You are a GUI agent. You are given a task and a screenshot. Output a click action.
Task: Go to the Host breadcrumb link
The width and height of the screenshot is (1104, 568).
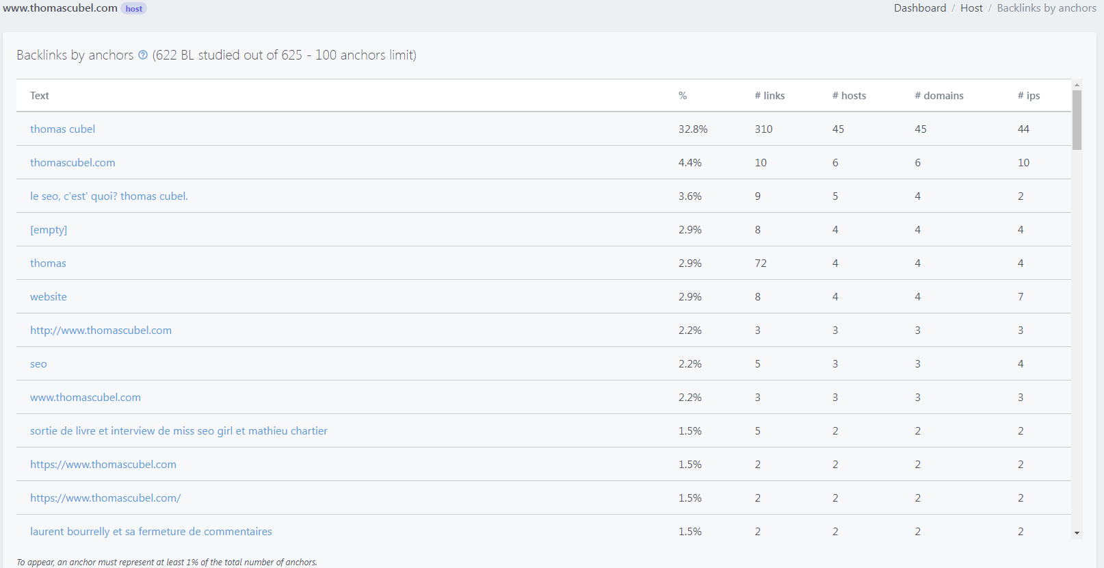click(x=971, y=8)
